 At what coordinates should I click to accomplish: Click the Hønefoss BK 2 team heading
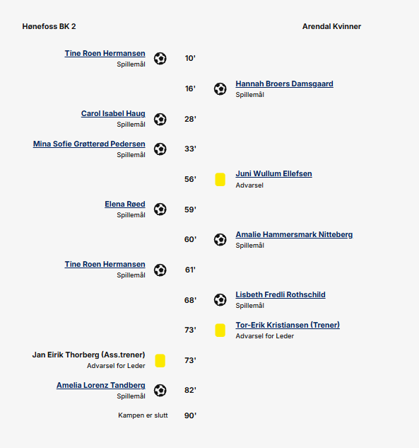(49, 27)
